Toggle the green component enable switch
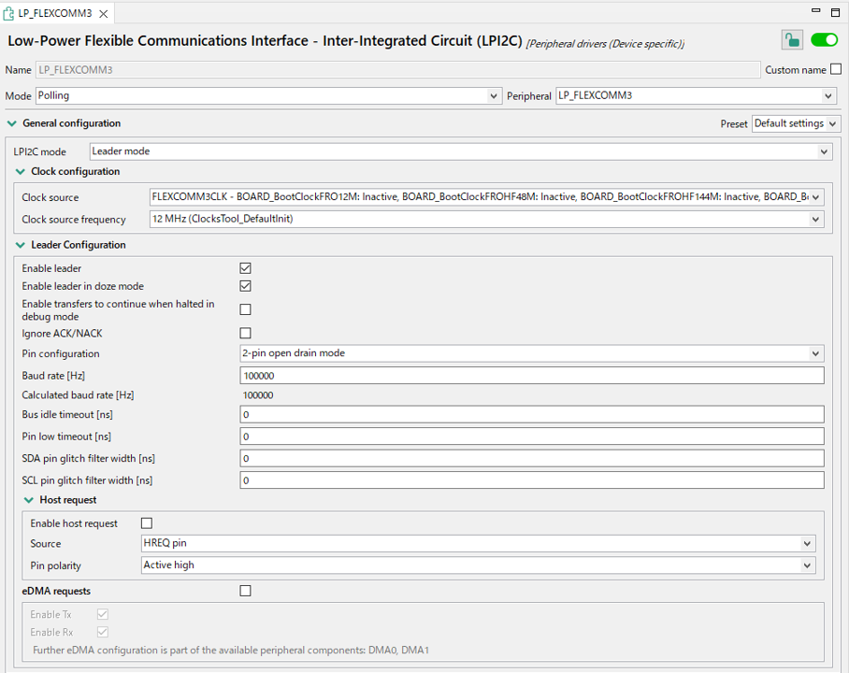The height and width of the screenshot is (673, 849). click(x=824, y=40)
